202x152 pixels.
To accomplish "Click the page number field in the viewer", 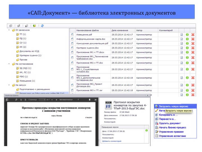I will click(42, 100).
